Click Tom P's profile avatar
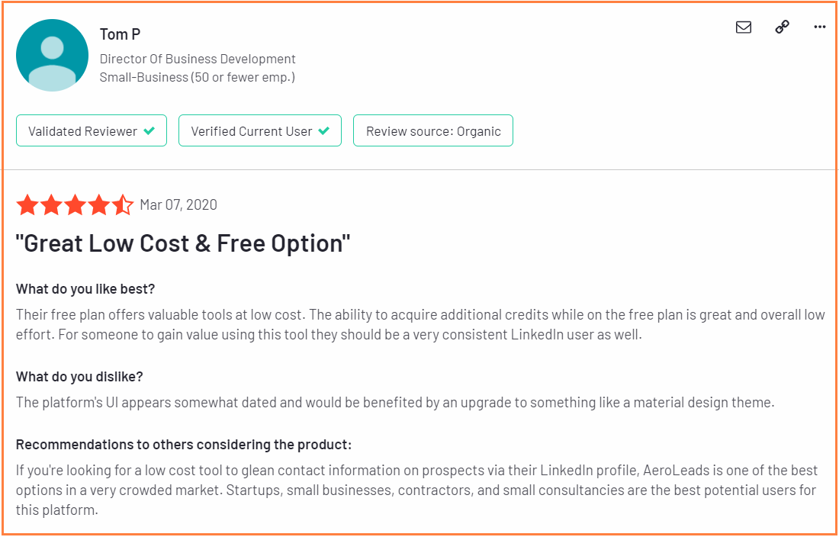839x537 pixels. tap(53, 55)
